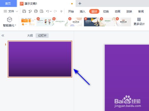Undo the last action
This screenshot has height=111, width=149.
pos(48,12)
